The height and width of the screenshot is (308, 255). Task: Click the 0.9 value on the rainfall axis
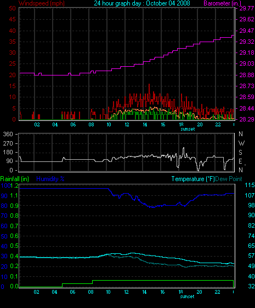point(14,206)
